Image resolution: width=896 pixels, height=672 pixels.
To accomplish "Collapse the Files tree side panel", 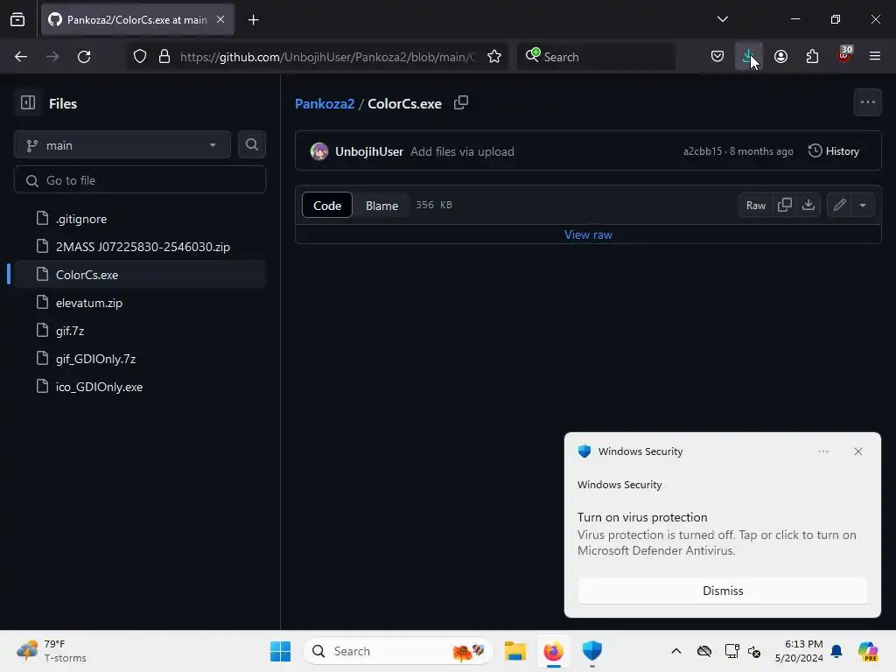I will coord(28,103).
